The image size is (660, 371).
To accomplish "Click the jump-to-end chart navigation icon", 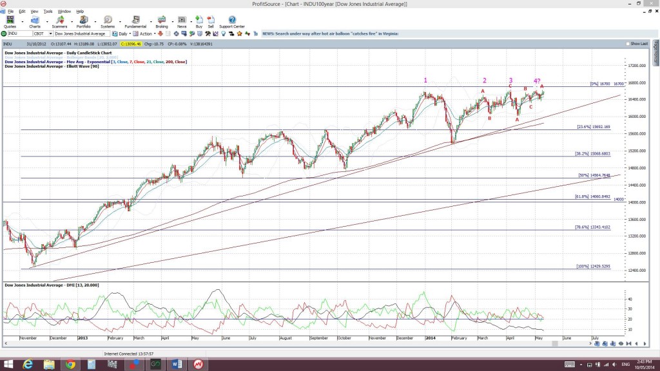I will click(x=628, y=344).
